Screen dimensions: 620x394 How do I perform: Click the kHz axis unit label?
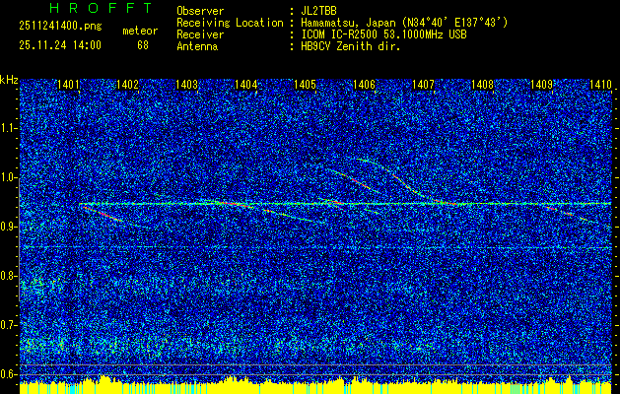[9, 79]
